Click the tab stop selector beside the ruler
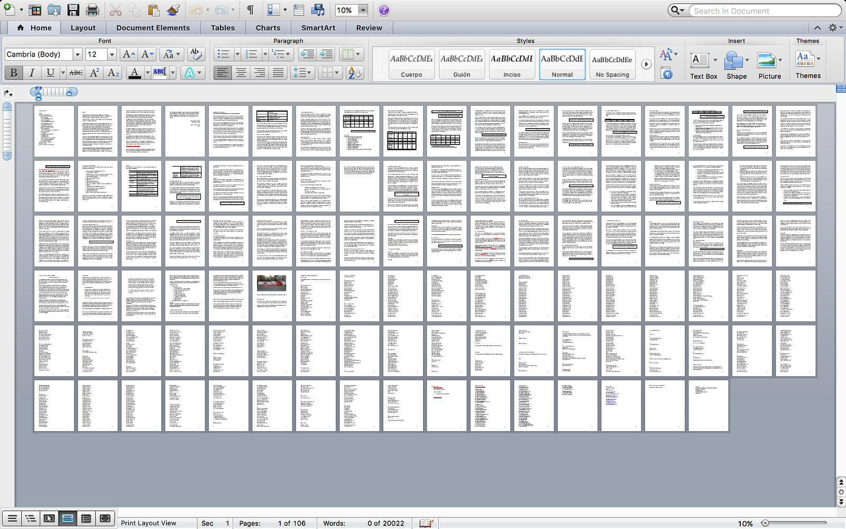The height and width of the screenshot is (529, 846). [8, 93]
